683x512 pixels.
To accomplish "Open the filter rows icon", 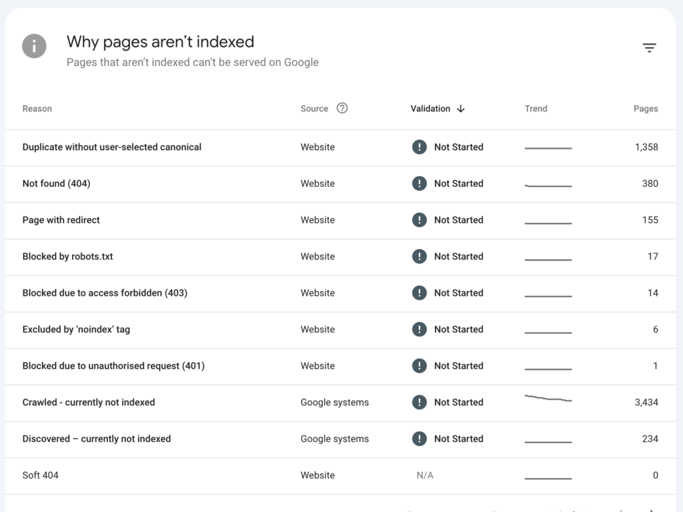I will click(x=649, y=48).
